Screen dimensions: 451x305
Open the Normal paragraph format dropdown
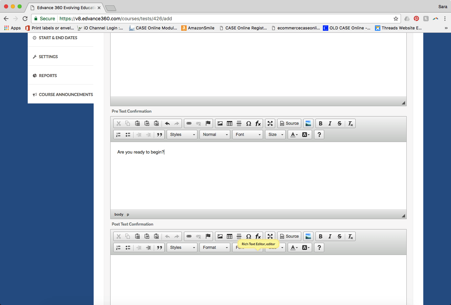click(x=215, y=135)
